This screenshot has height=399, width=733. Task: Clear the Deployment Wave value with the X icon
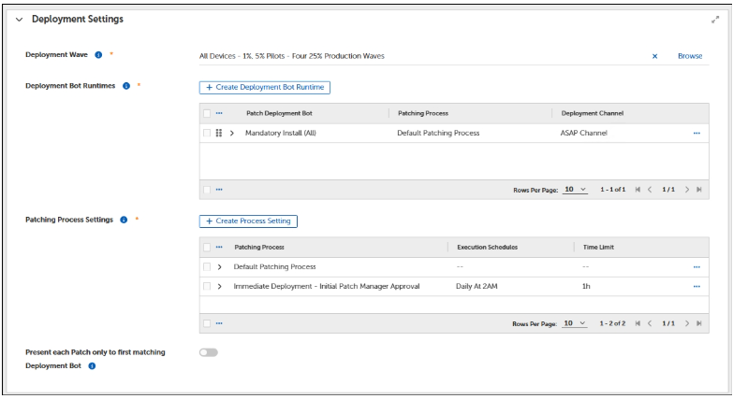click(654, 56)
